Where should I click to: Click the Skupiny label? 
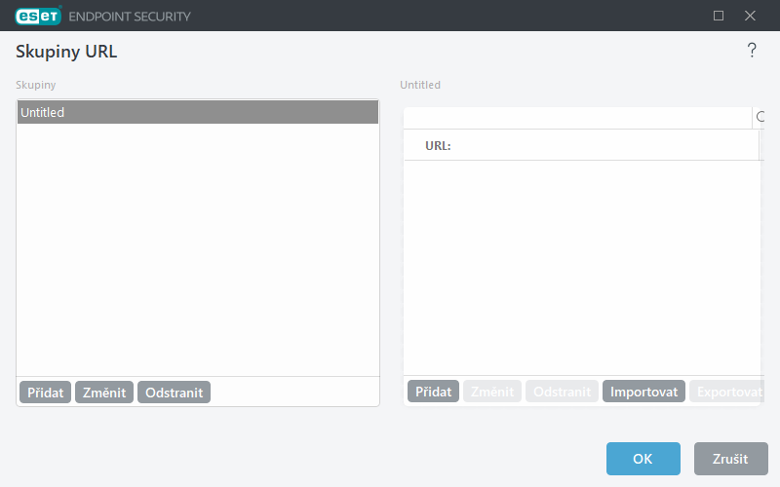tap(36, 85)
